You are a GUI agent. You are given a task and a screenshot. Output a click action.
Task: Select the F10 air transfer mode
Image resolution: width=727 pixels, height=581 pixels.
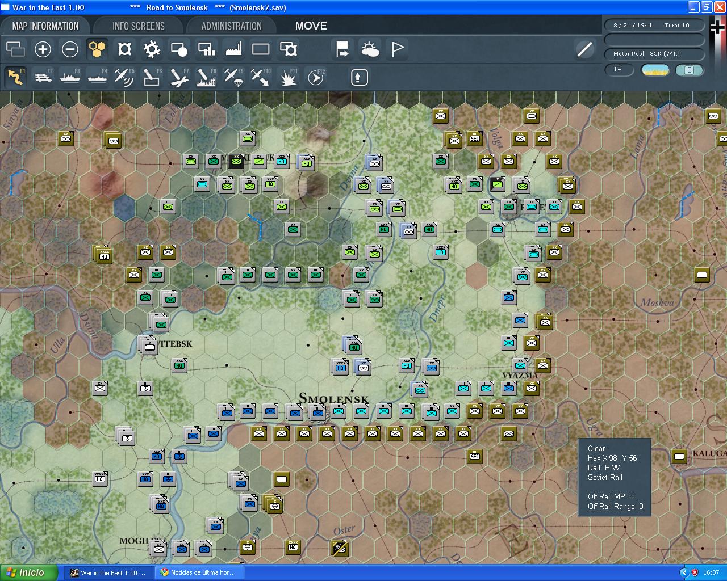pos(261,77)
